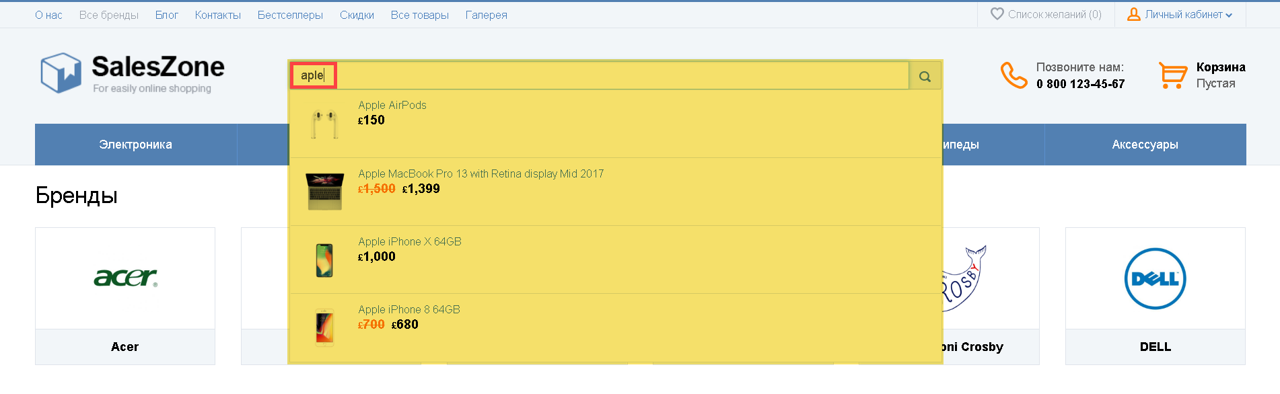Click the SalesZone name text
Screen dimensions: 1280x394
[158, 67]
